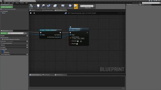Click the Cast Failed execution pin
161x90 pixels.
[x=60, y=35]
